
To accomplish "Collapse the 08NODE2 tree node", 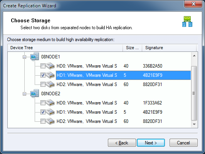I will coord(24,94).
